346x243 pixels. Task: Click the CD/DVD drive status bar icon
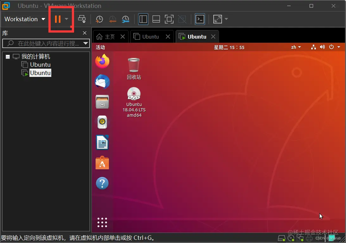coord(291,238)
